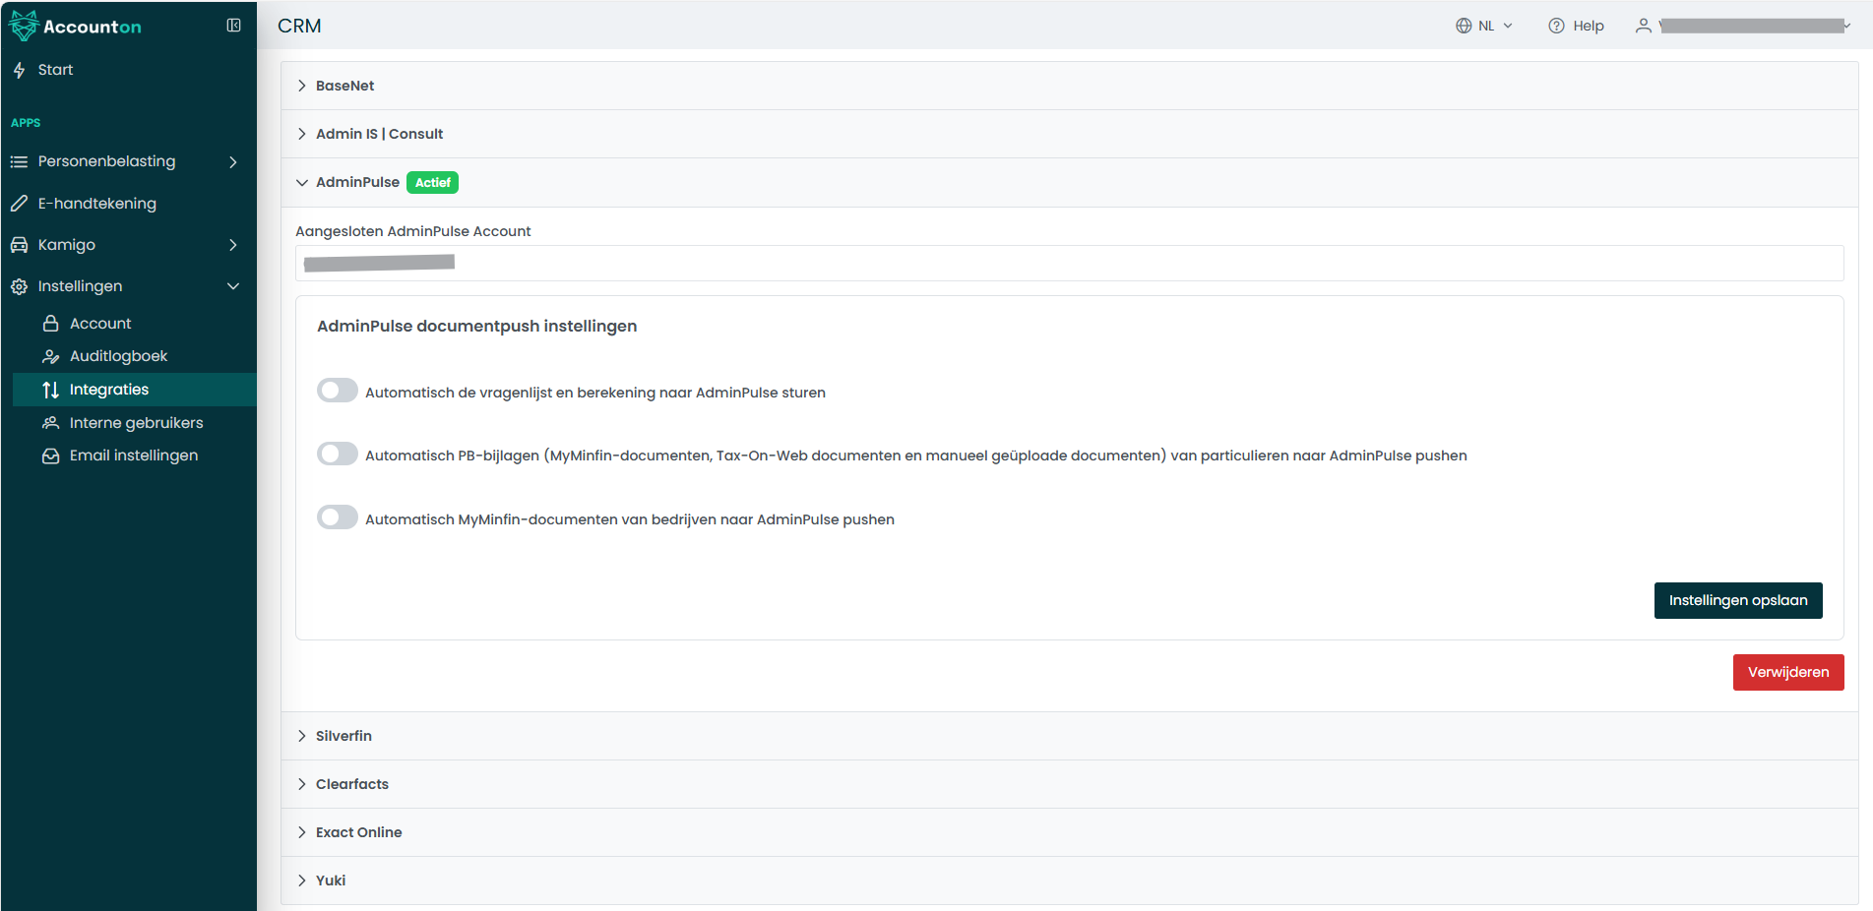The height and width of the screenshot is (911, 1873).
Task: Click the Interne gebruikers people icon
Action: 51,423
